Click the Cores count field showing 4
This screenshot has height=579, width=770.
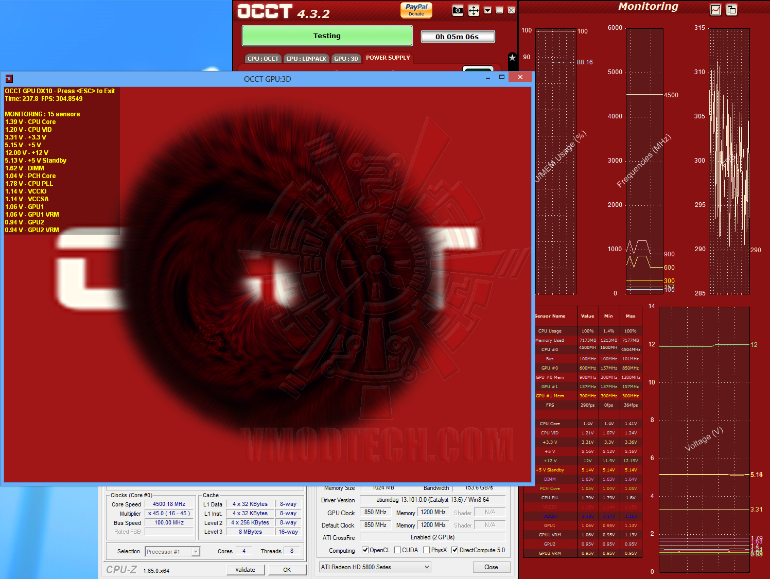[x=244, y=551]
